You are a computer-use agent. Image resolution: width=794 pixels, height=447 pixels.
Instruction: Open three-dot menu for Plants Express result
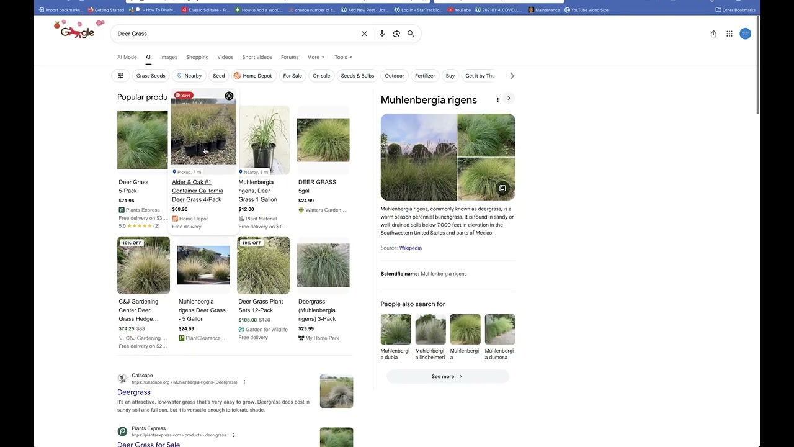tap(233, 435)
